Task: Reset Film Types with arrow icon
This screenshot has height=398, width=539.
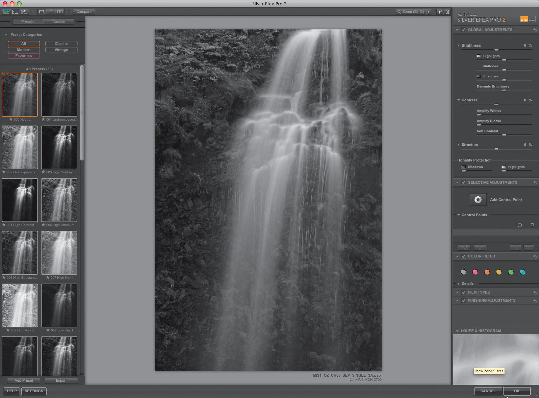Action: (535, 293)
